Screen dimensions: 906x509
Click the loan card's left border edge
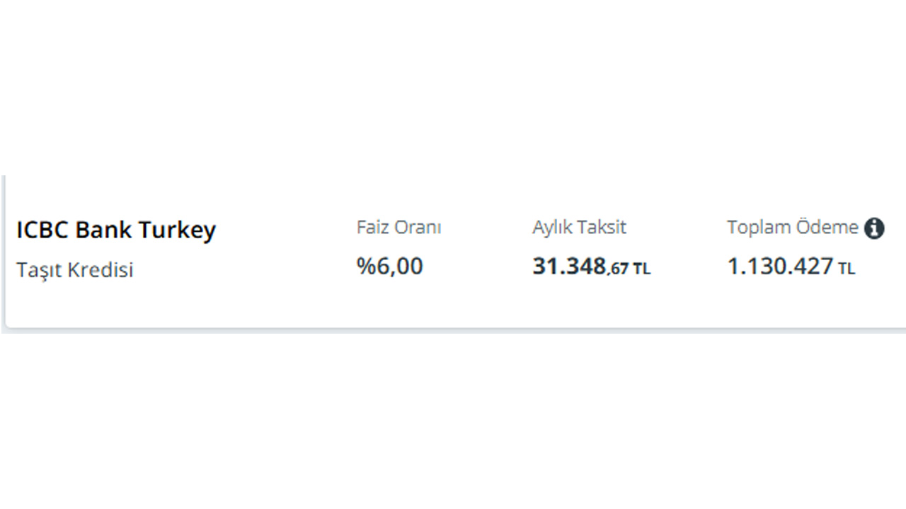pos(4,251)
